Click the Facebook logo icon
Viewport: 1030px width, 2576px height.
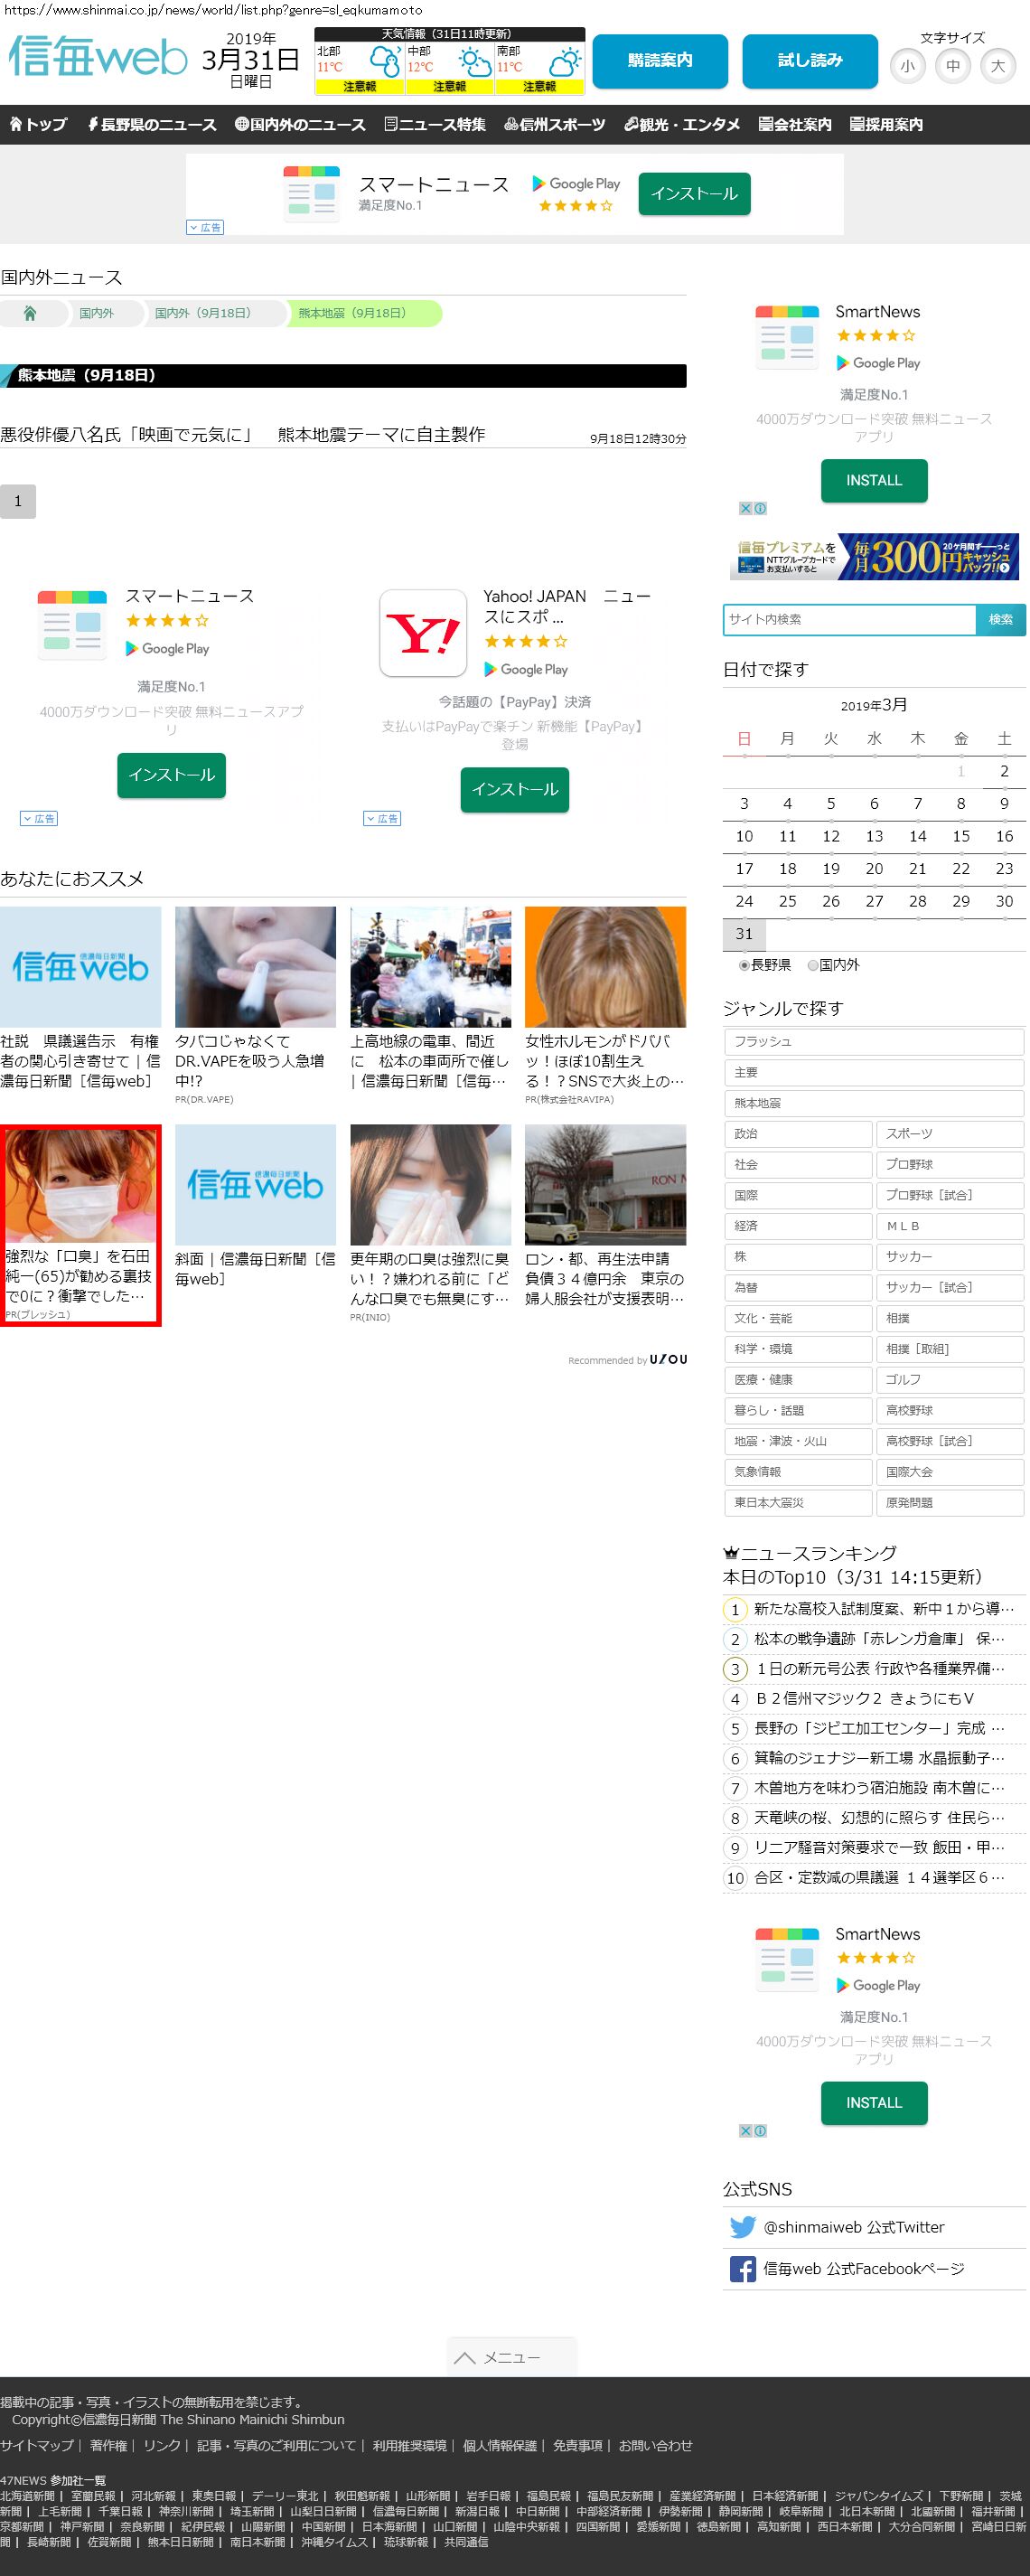coord(742,2269)
